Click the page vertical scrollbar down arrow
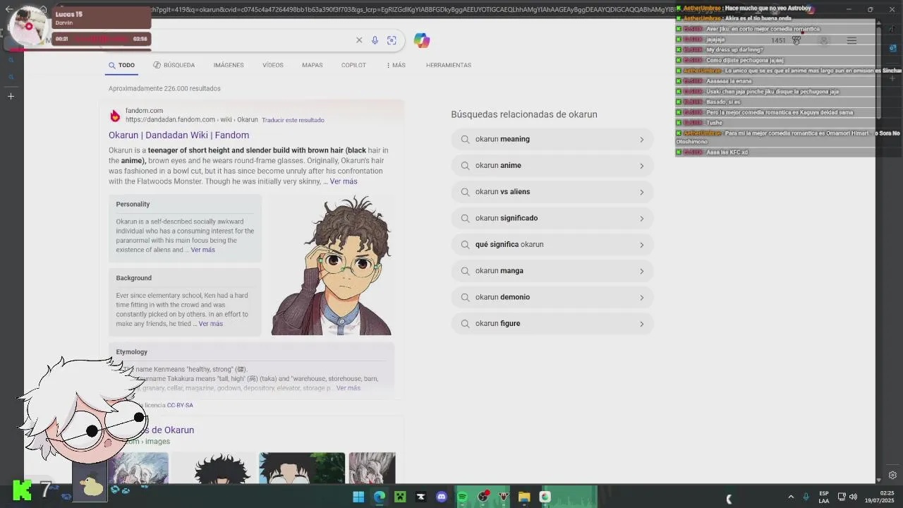903x508 pixels. point(878,480)
